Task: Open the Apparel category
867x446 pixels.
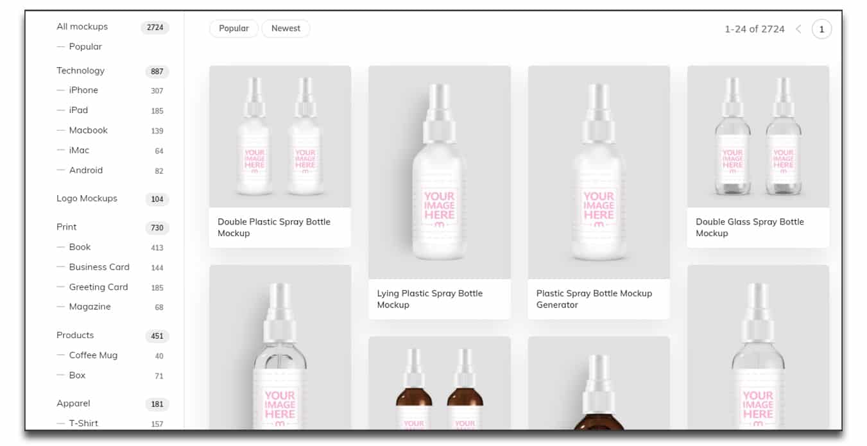Action: click(73, 404)
